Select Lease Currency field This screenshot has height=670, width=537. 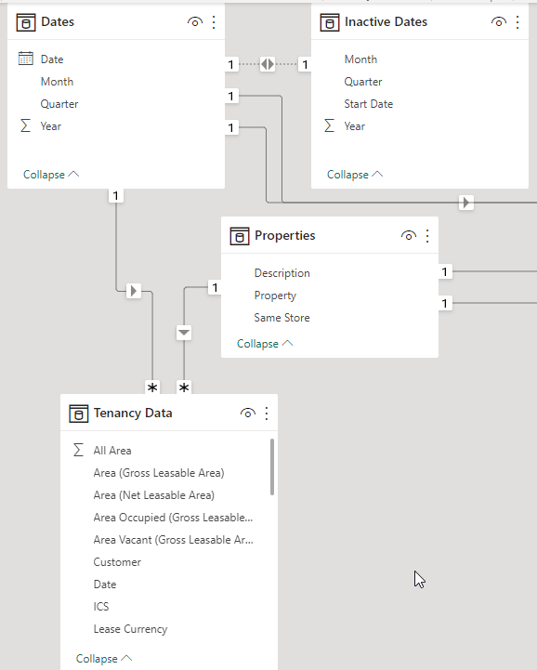tap(130, 629)
